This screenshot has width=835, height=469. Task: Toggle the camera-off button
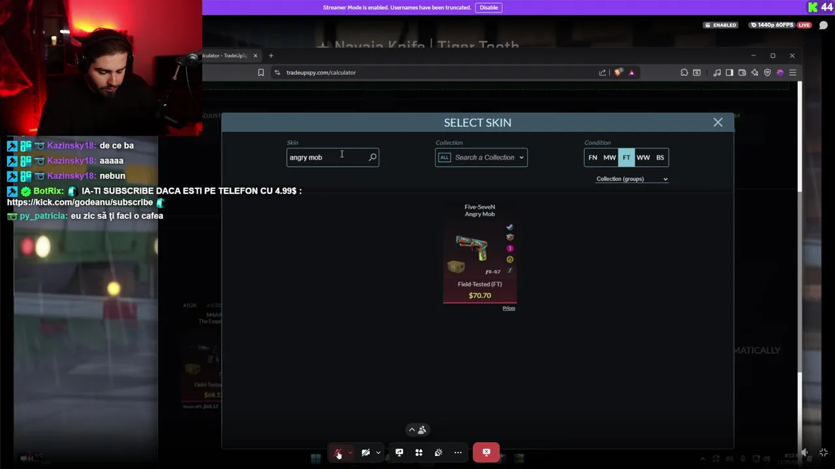click(365, 453)
